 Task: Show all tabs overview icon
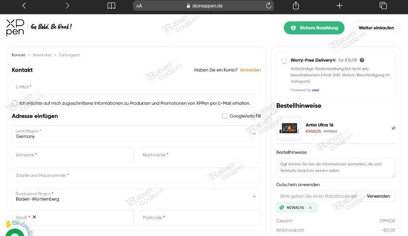383,6
